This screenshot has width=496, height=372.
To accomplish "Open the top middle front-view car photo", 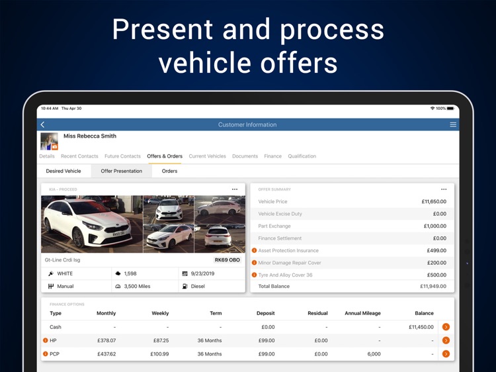I will click(x=169, y=210).
